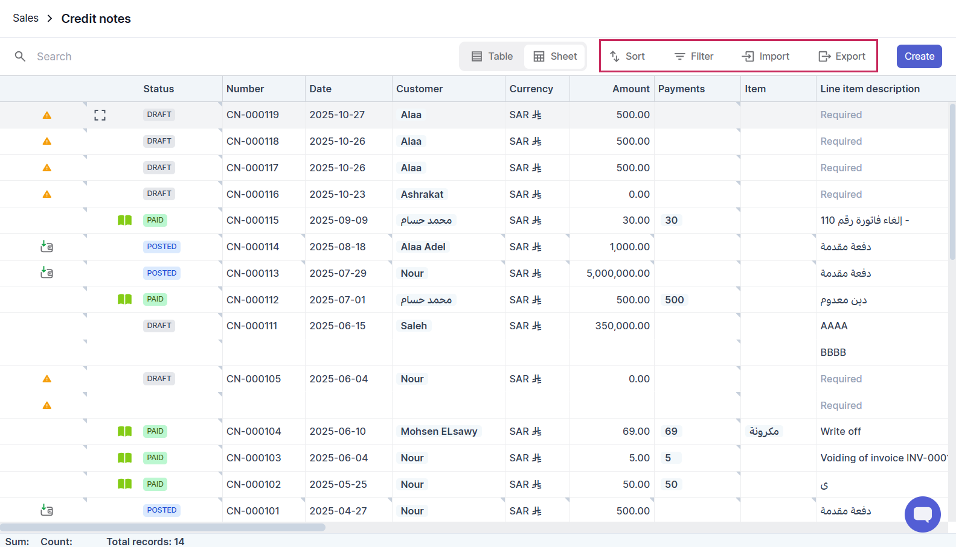Open the Filter options

pos(694,57)
